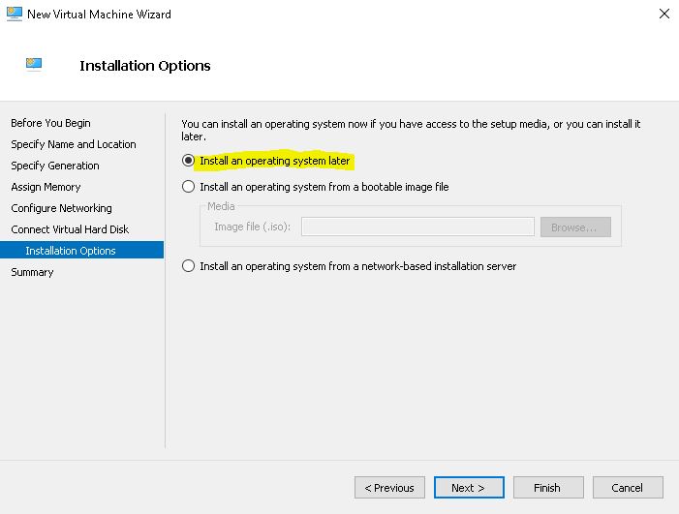Go to Connect Virtual Hard Disk step
This screenshot has width=679, height=514.
(70, 229)
